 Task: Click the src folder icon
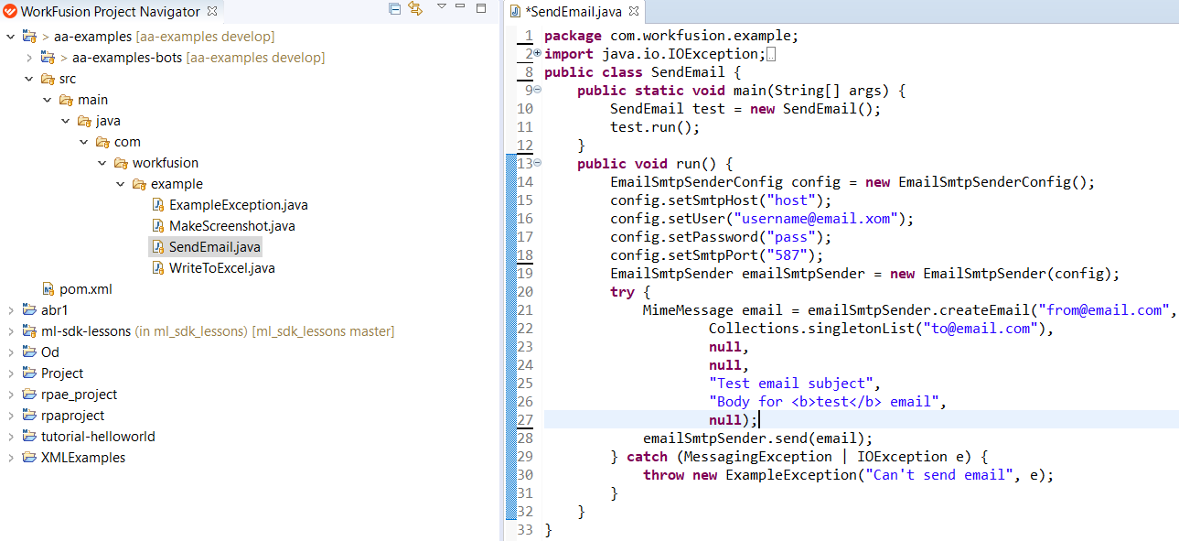48,79
